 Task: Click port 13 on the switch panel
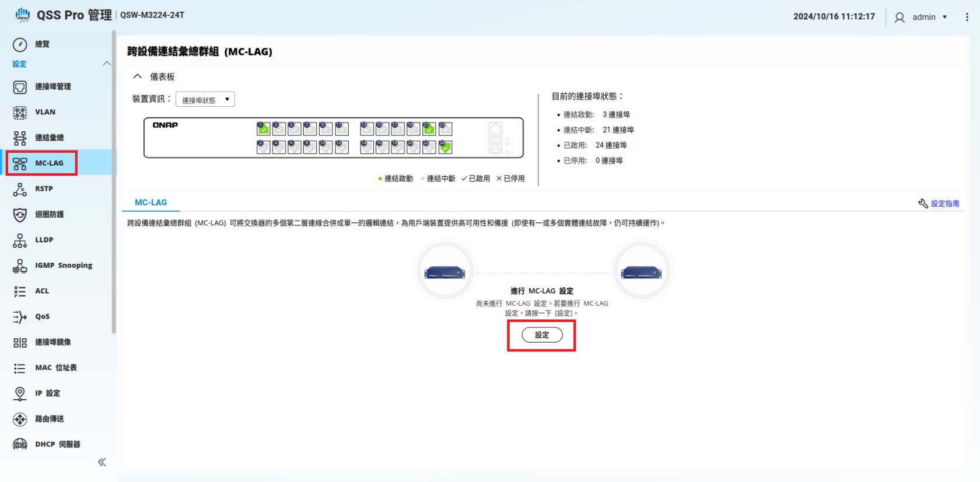[x=367, y=129]
